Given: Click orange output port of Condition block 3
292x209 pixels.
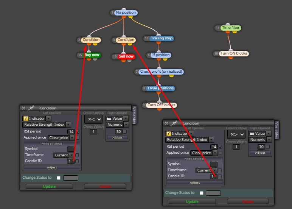Looking at the screenshot, I should click(x=124, y=44).
